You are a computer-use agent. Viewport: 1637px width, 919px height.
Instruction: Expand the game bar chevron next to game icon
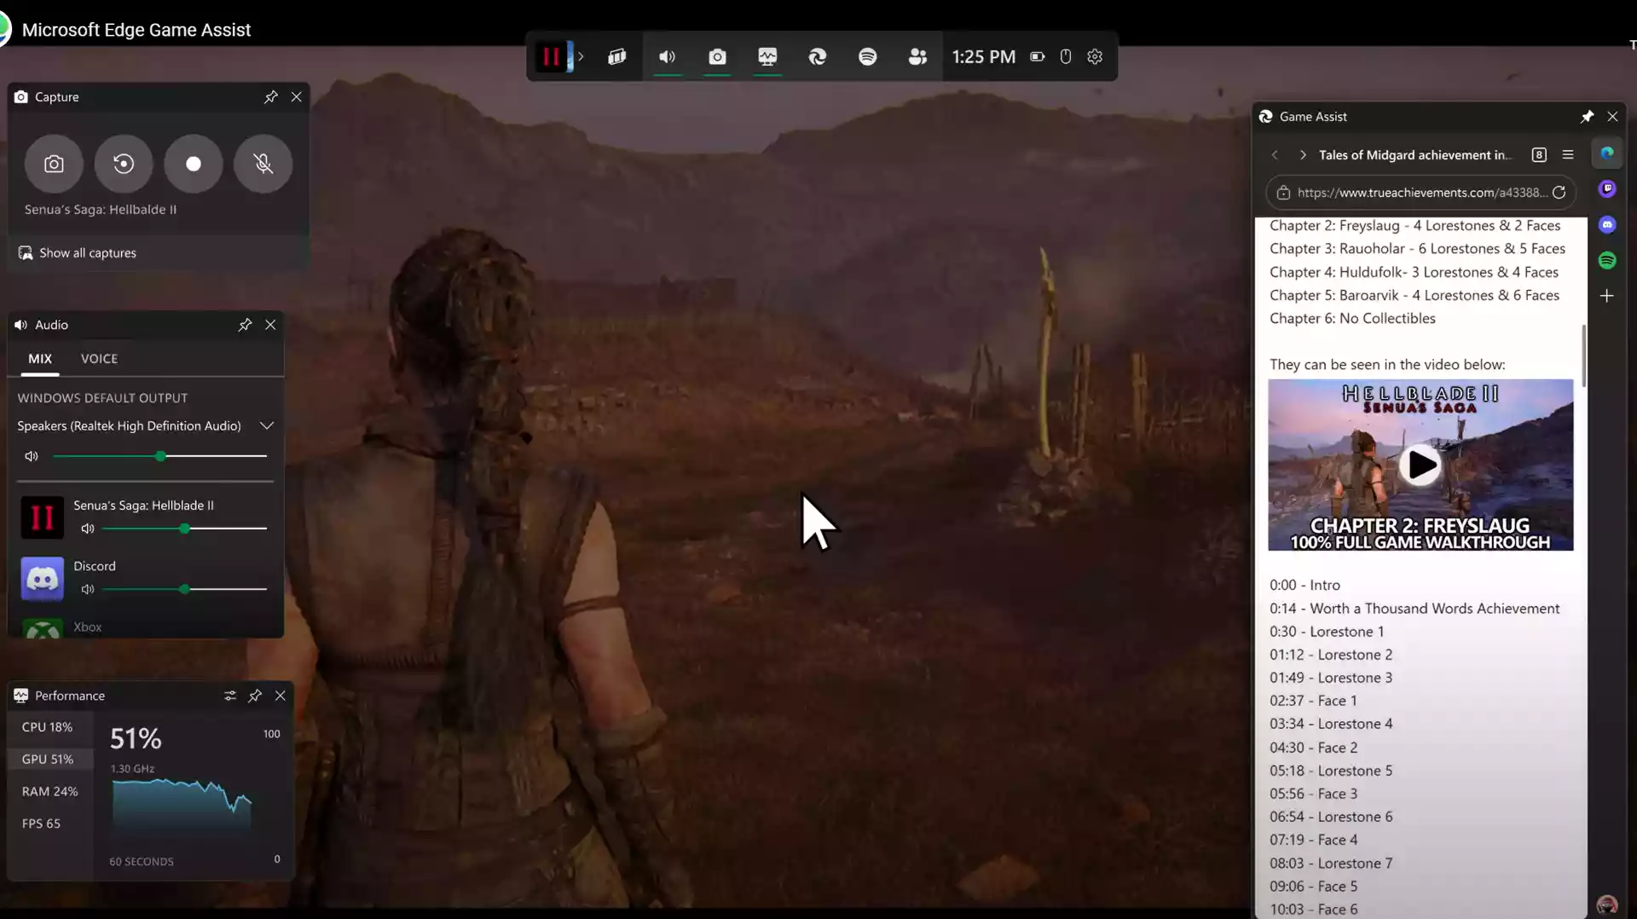581,57
